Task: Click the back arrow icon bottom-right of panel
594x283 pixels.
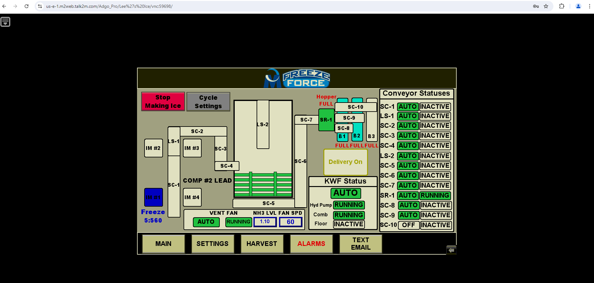Action: coord(451,250)
